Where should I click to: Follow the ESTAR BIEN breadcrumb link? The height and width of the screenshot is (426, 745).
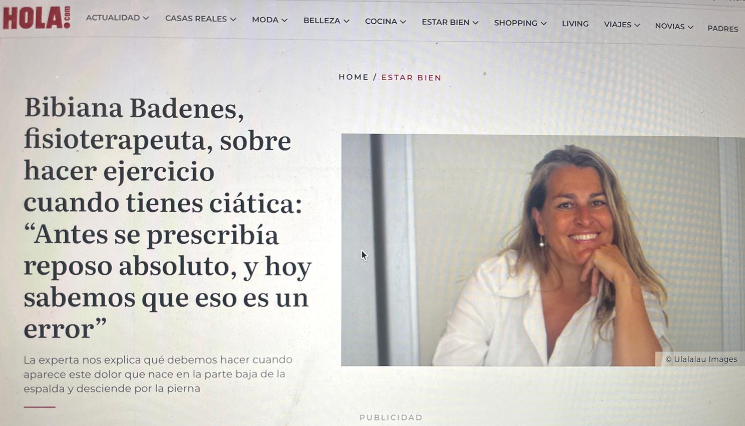pos(411,78)
